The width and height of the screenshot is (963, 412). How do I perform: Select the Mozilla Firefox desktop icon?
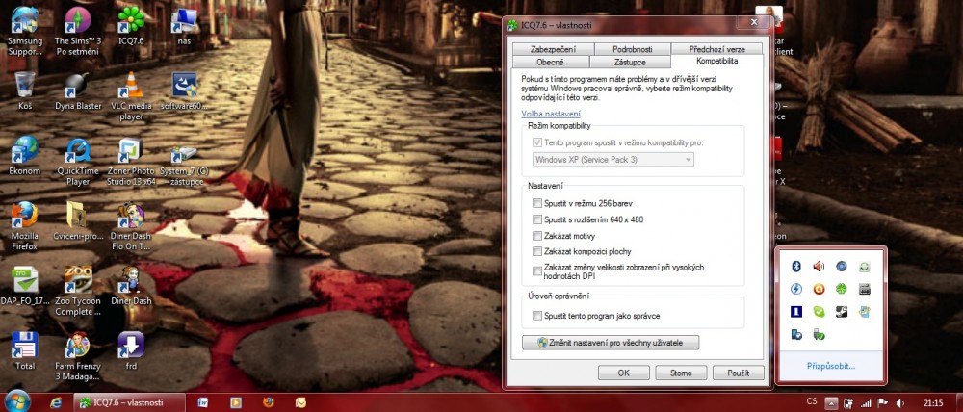coord(24,220)
